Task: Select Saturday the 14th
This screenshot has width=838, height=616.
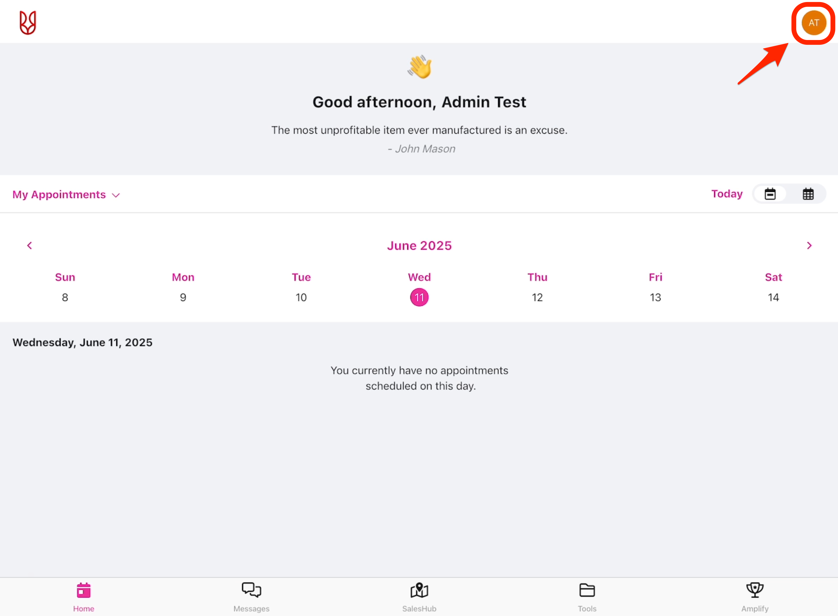Action: 773,297
